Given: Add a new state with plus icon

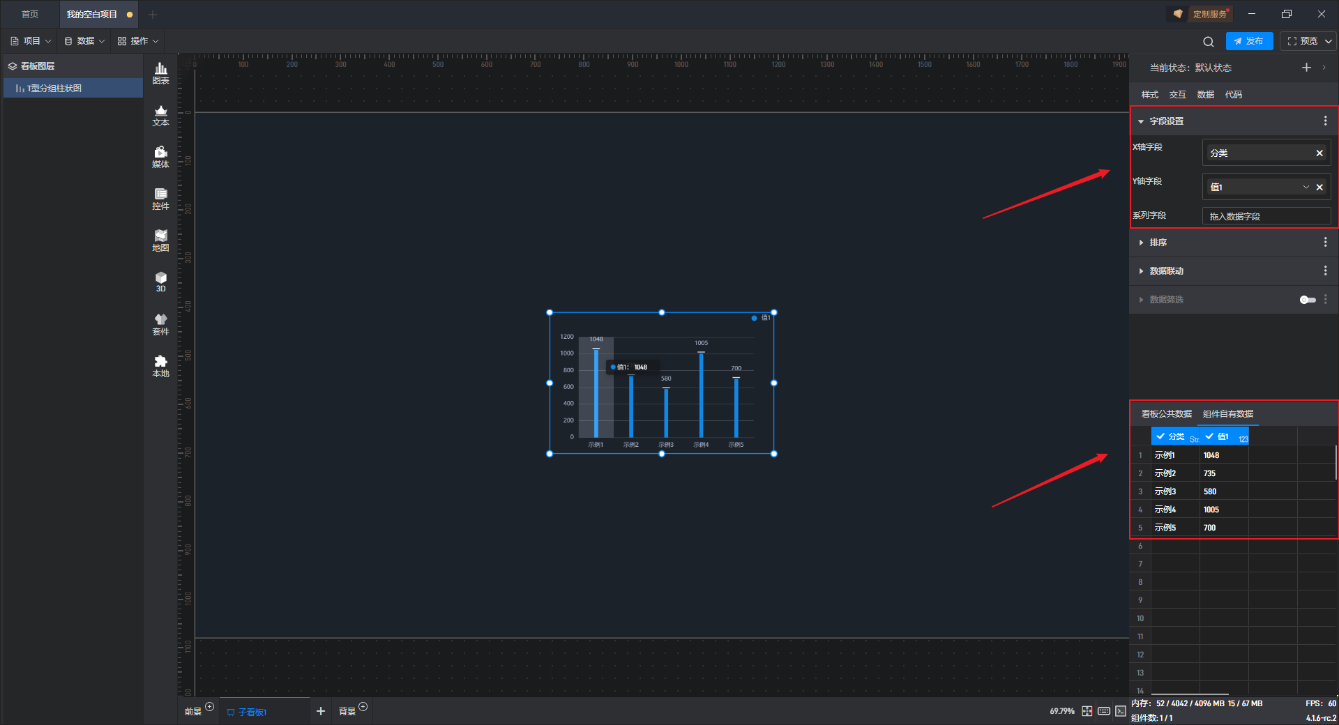Looking at the screenshot, I should pyautogui.click(x=1306, y=68).
